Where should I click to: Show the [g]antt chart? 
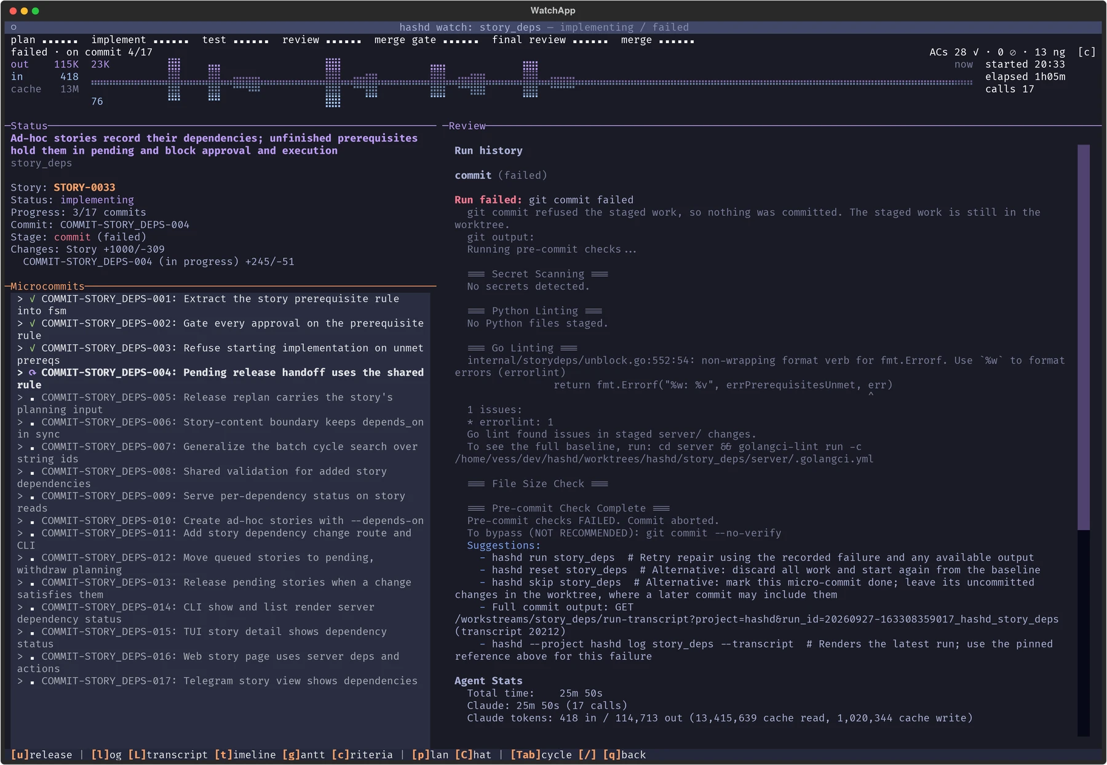coord(304,755)
